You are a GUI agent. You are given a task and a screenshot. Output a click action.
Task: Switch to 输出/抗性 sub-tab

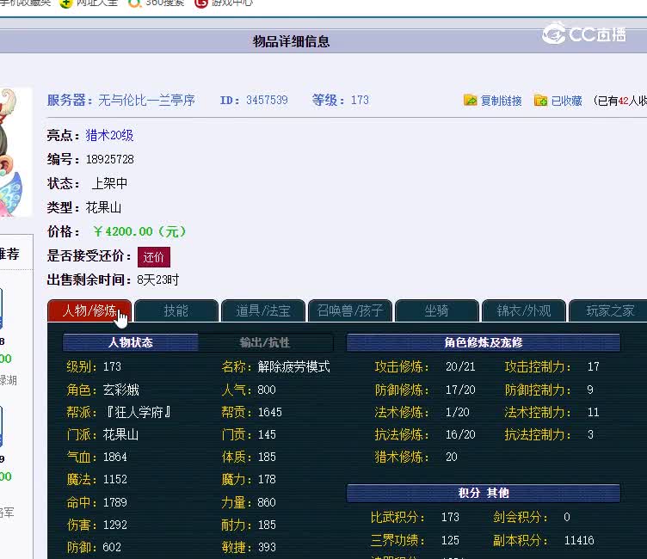click(265, 342)
